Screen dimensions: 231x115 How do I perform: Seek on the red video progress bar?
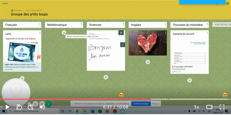pyautogui.click(x=75, y=99)
